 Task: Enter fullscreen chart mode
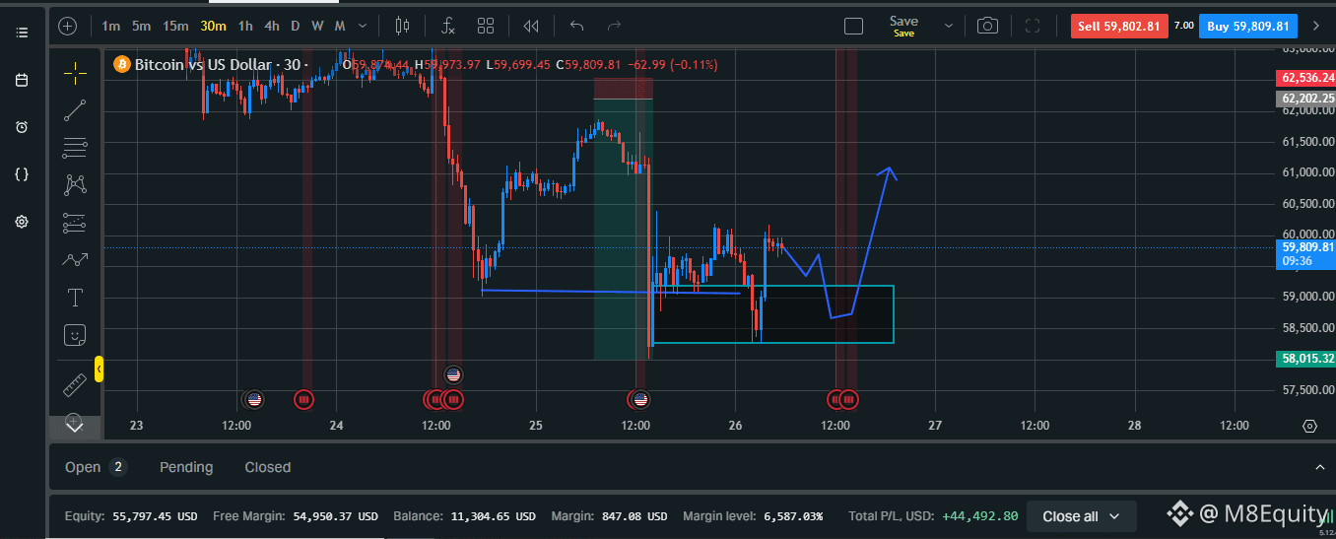1033,26
